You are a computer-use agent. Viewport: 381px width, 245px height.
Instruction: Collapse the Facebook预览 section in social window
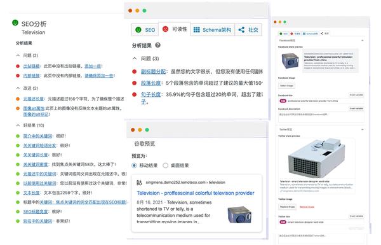(x=363, y=41)
